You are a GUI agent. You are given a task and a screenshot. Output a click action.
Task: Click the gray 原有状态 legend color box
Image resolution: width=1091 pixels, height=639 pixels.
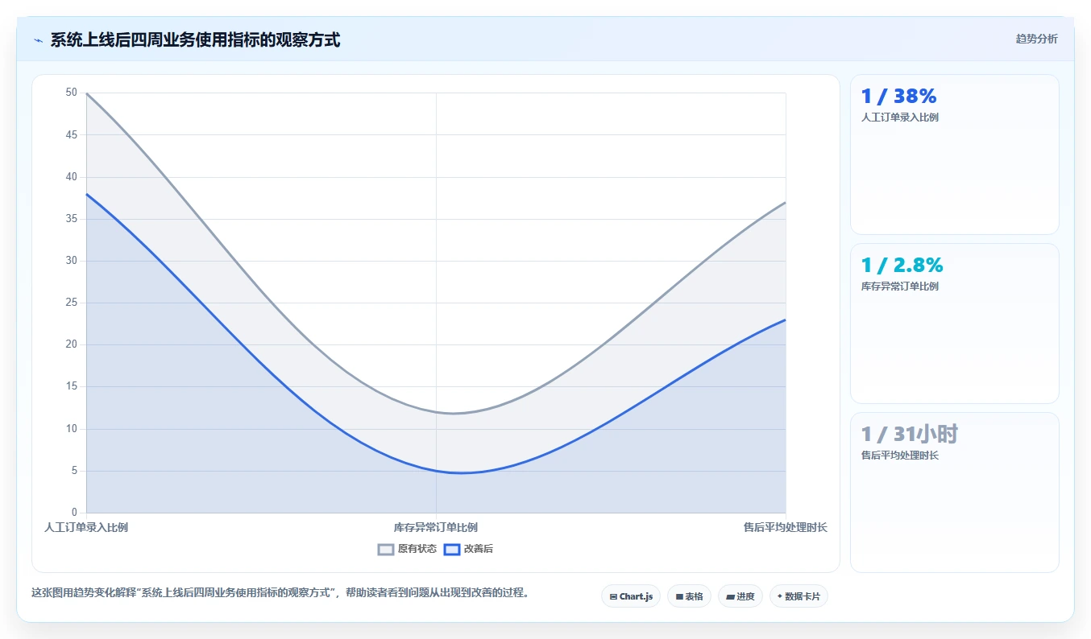pyautogui.click(x=386, y=549)
